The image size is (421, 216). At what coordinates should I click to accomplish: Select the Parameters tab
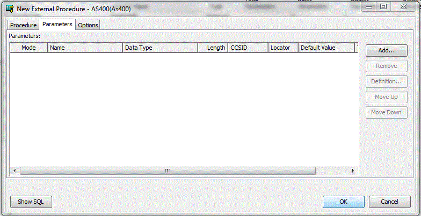click(x=57, y=24)
